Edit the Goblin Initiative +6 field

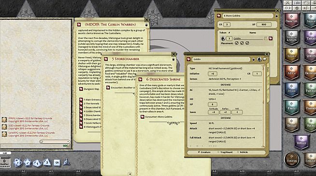(213, 74)
